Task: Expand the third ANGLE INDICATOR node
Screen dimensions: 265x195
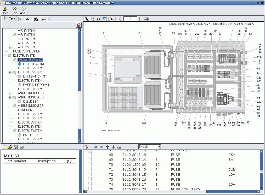Action: (10, 106)
